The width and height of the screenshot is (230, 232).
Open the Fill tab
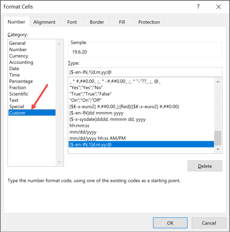click(x=122, y=22)
